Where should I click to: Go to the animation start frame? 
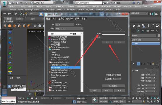pyautogui.click(x=129, y=98)
